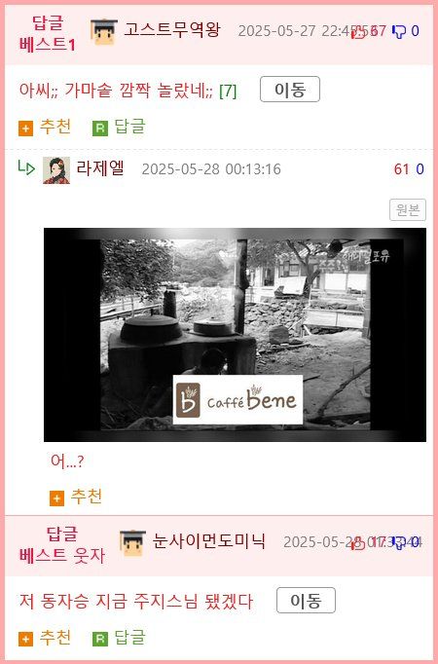Click 이동 button next to 가마솥 comment

click(x=290, y=90)
